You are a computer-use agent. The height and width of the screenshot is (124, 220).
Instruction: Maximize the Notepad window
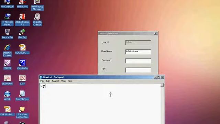tap(158, 77)
